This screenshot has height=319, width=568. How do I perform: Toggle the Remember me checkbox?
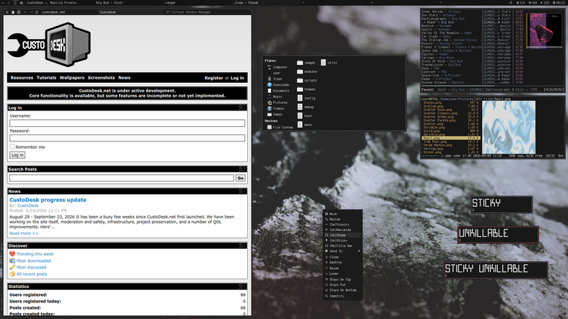[x=12, y=147]
